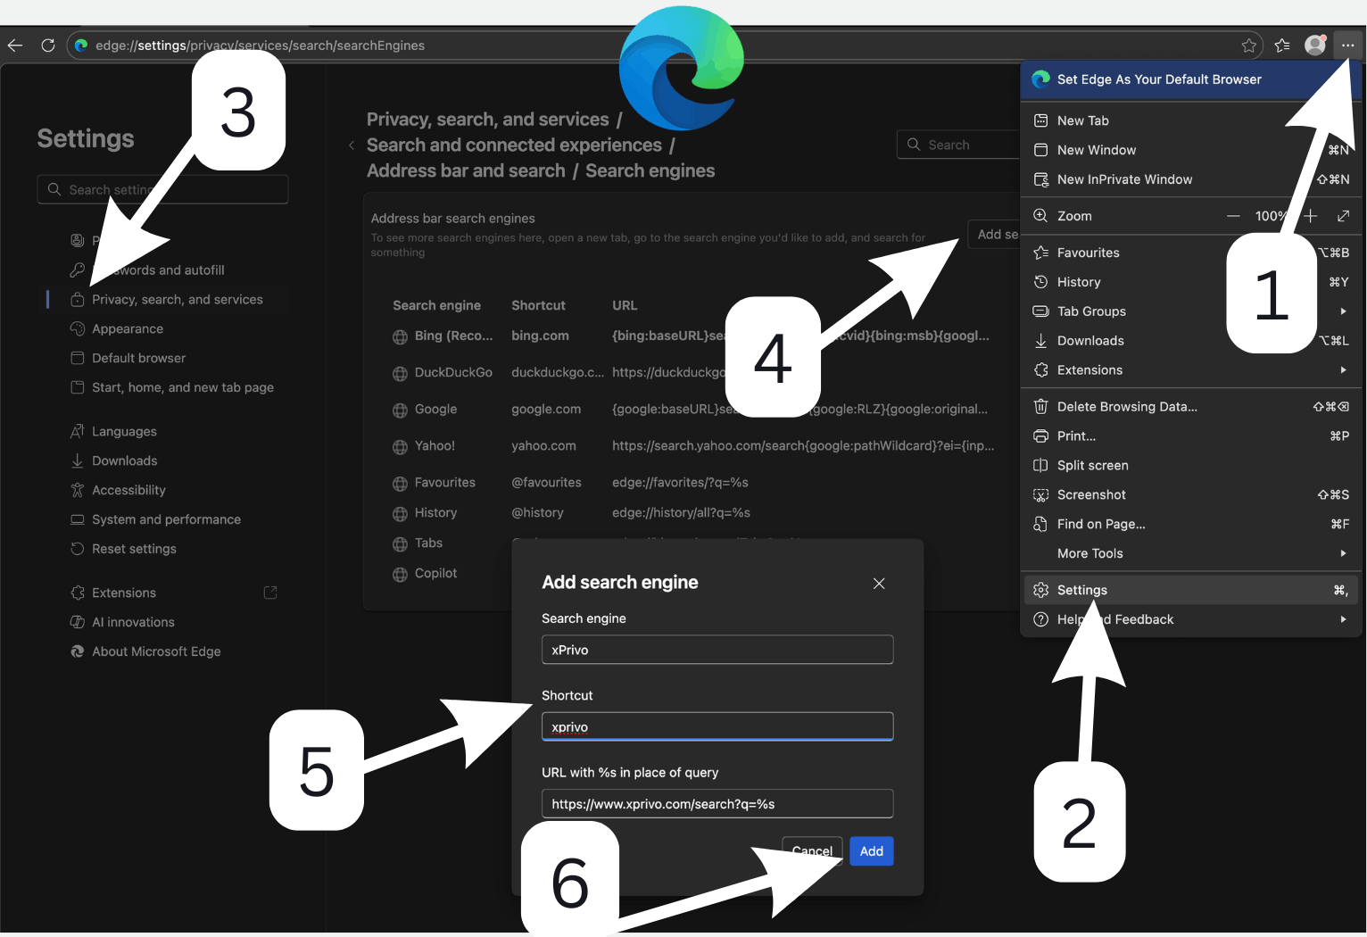Open the three-dot Settings and more menu
Screen dimensions: 1367x937
pos(1347,46)
